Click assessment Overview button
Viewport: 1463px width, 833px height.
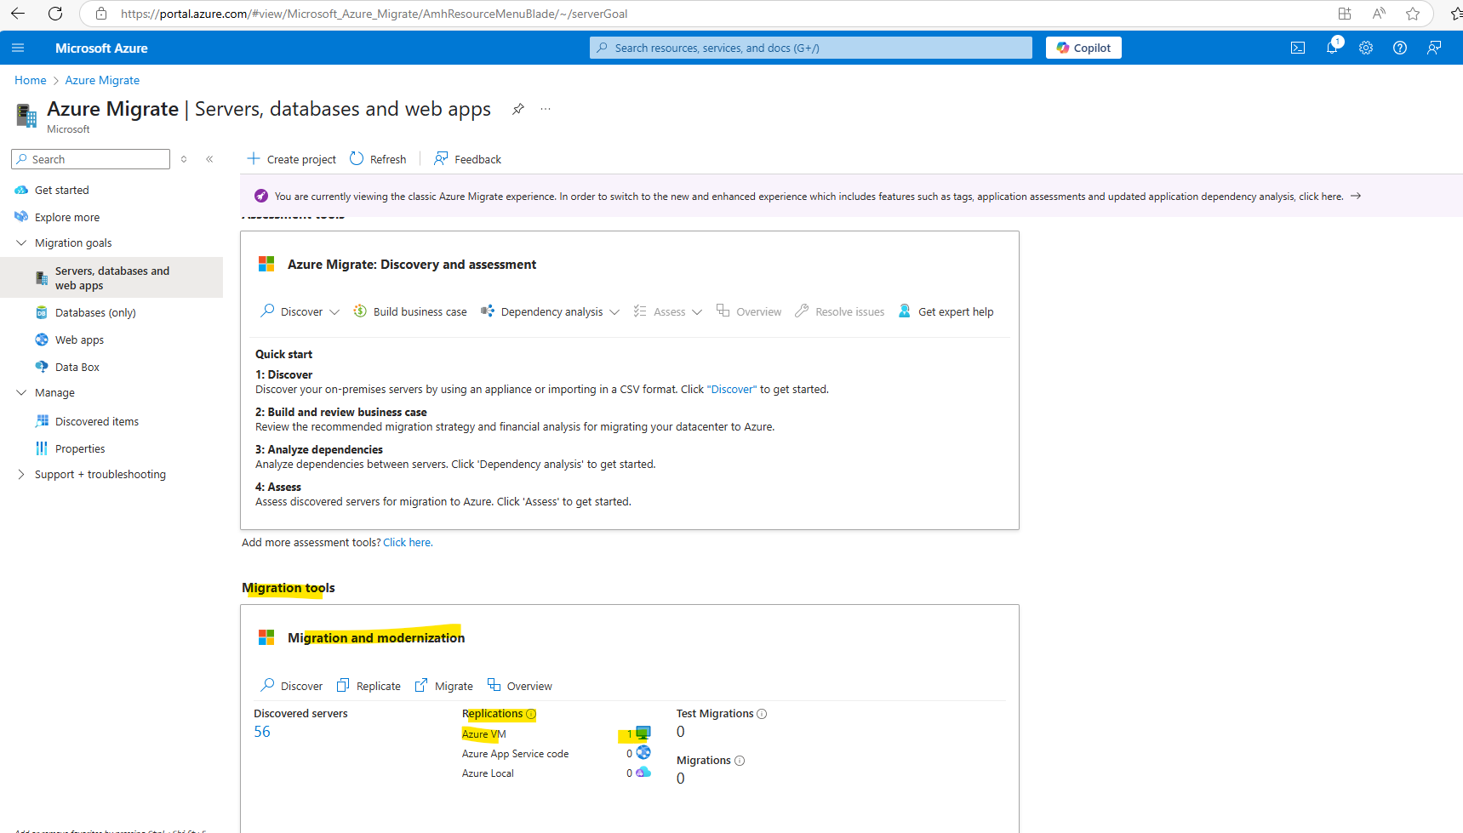pyautogui.click(x=749, y=311)
